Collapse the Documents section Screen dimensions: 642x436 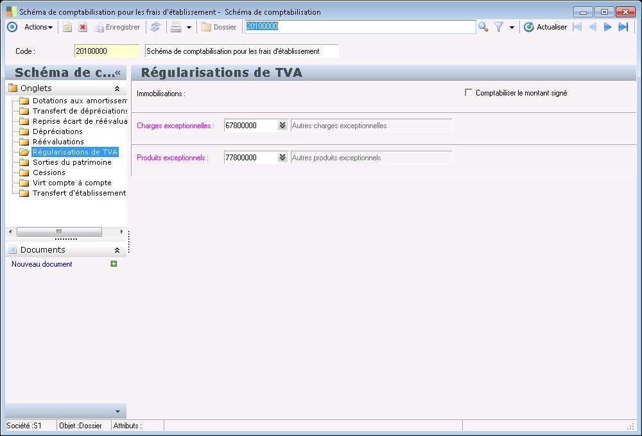coord(117,250)
